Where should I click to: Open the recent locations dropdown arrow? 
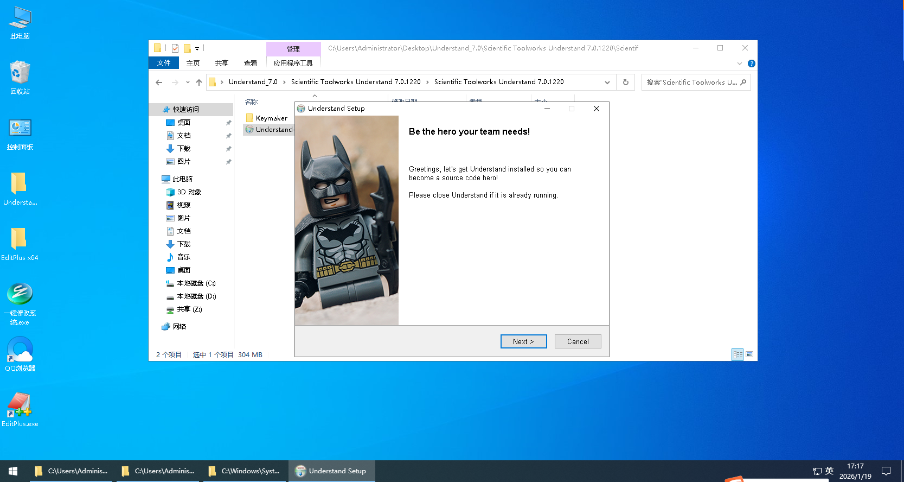click(x=188, y=83)
